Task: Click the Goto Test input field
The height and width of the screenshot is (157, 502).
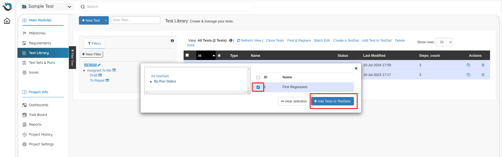Action: (x=136, y=20)
